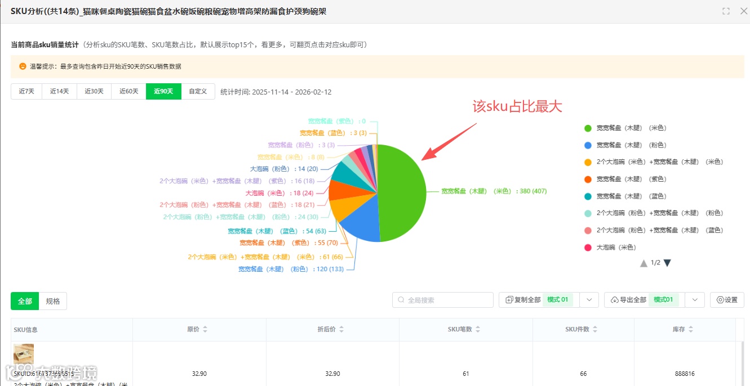Click the pie label 宽宽餐盘（木腿）（米色）: 380 (407)
The image size is (750, 386).
click(x=494, y=191)
